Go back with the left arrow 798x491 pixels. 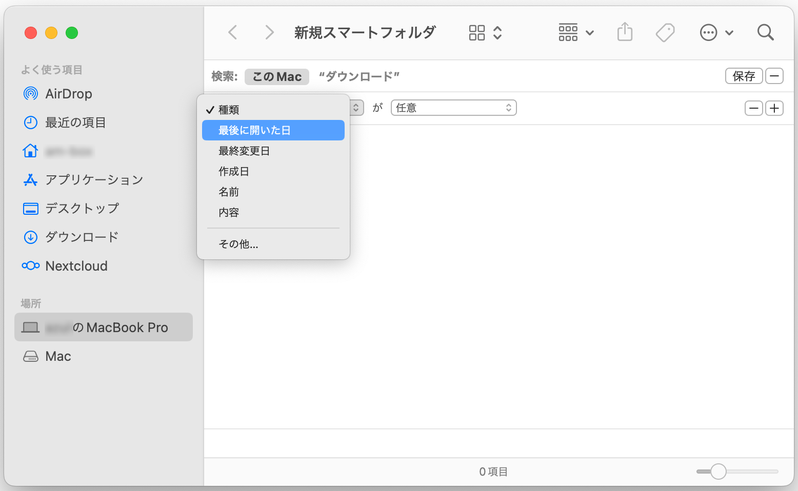(233, 33)
